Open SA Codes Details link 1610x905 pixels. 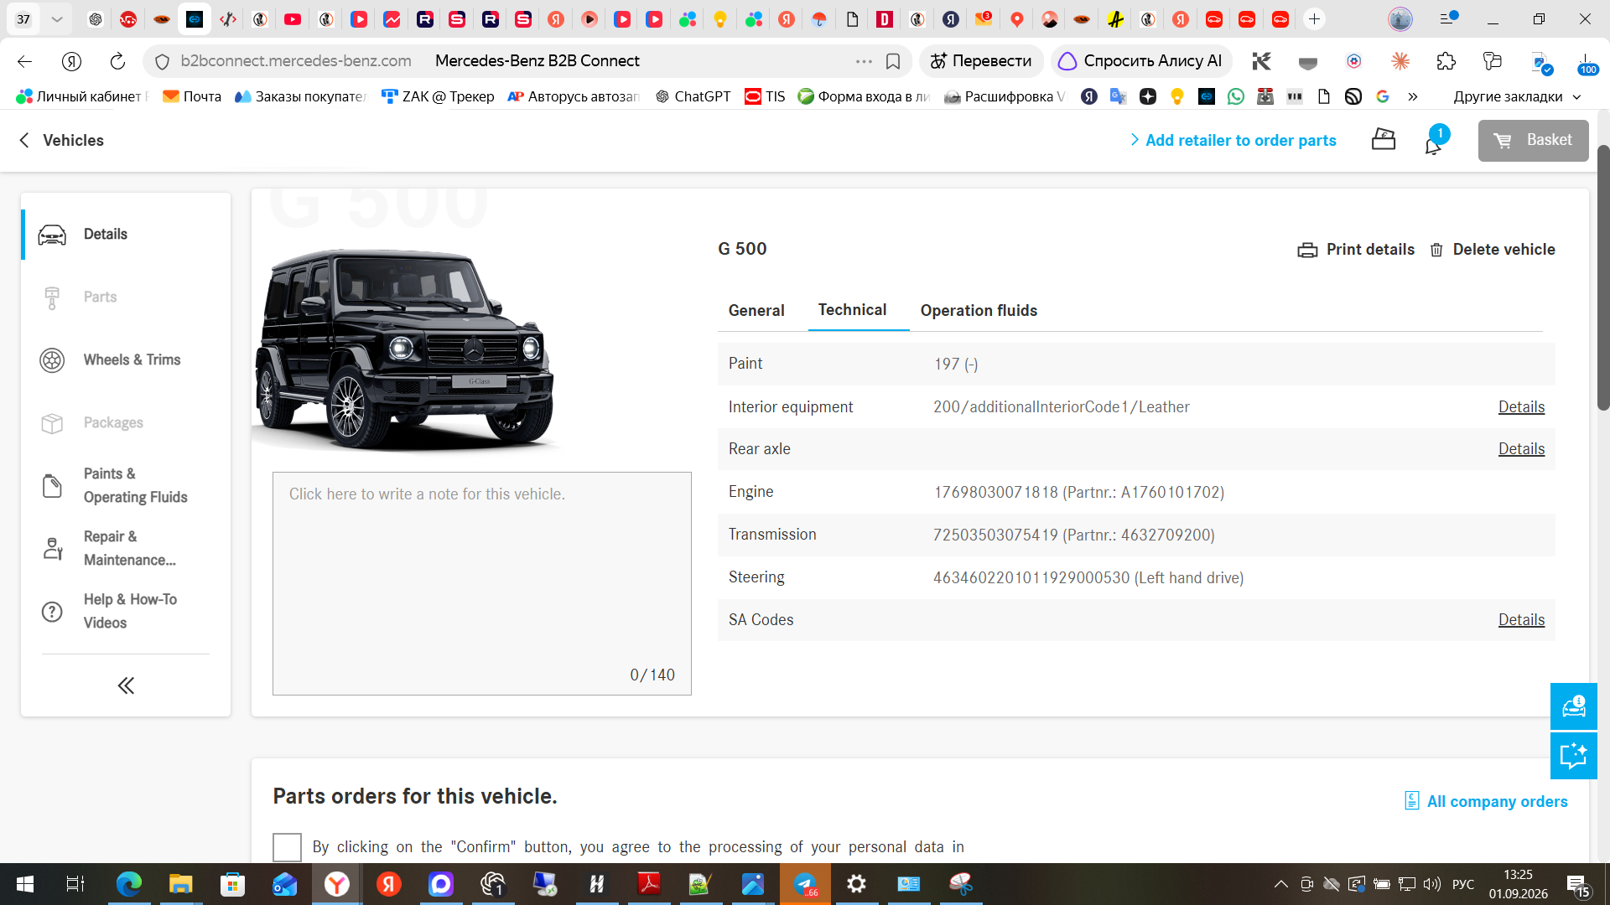(1521, 620)
